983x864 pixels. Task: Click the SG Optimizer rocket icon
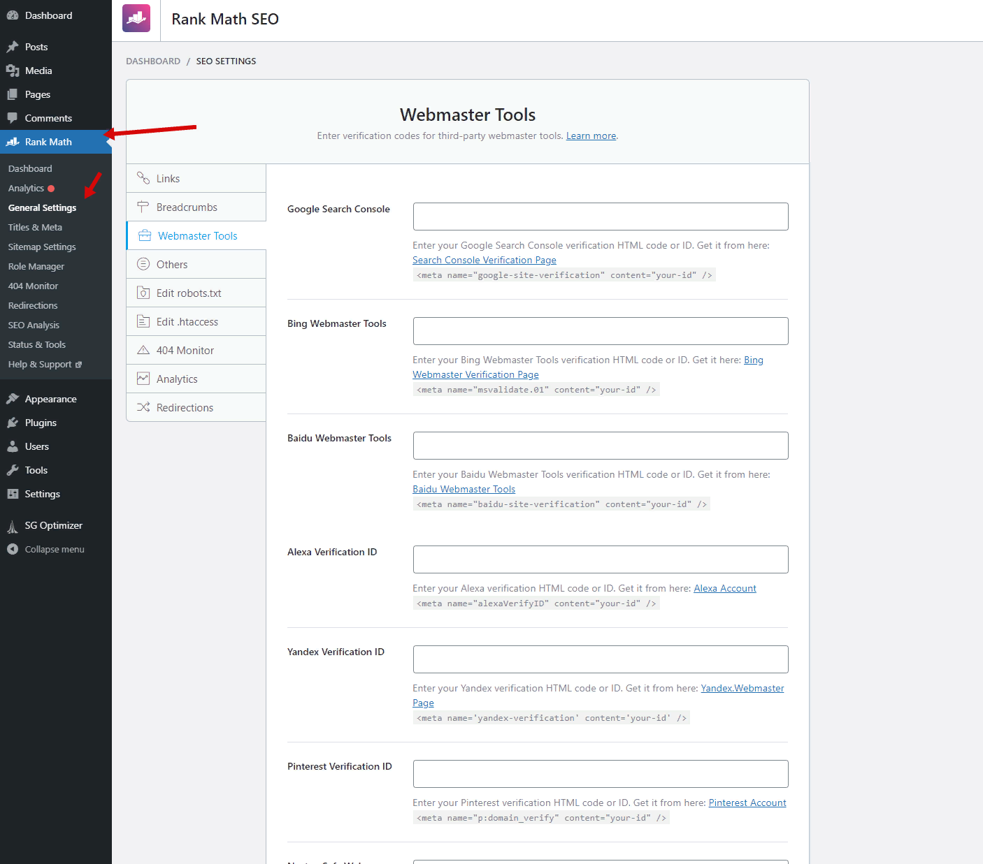click(x=13, y=526)
